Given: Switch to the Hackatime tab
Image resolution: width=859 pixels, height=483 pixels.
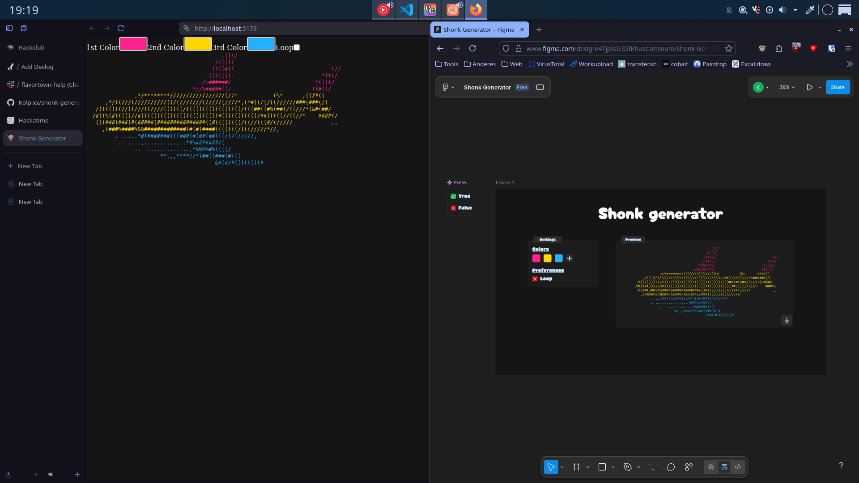Looking at the screenshot, I should click(34, 120).
